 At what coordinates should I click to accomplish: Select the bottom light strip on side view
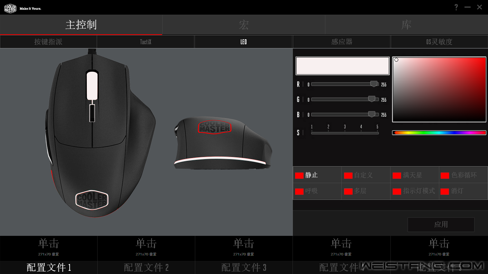220,161
